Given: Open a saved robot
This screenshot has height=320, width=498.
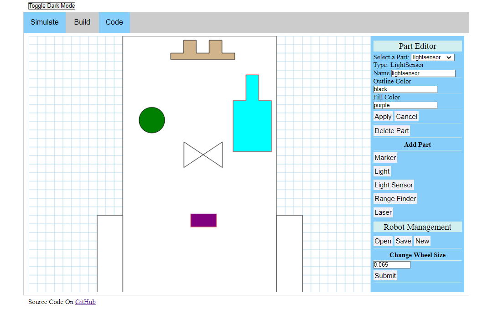Looking at the screenshot, I should coord(383,241).
